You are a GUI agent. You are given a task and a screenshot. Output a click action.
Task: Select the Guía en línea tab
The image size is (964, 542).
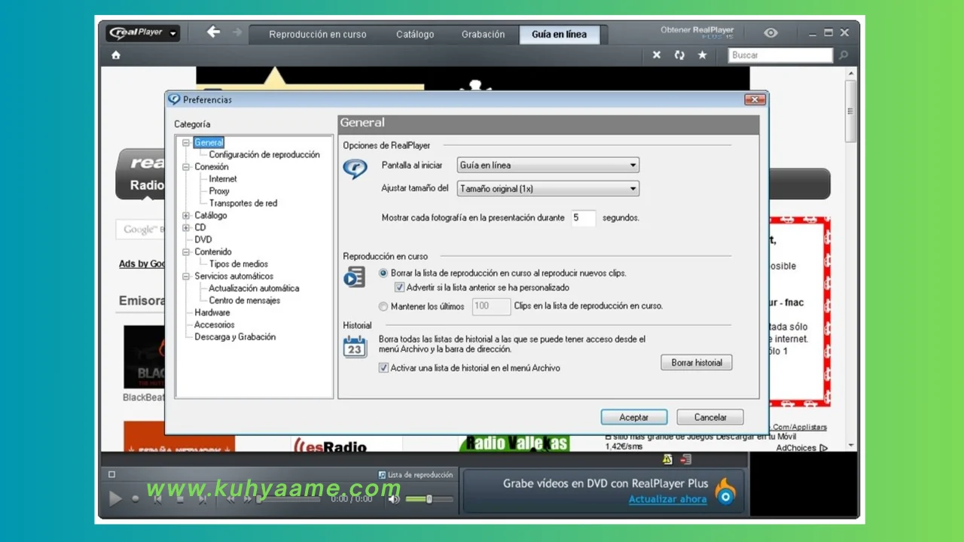(x=559, y=35)
